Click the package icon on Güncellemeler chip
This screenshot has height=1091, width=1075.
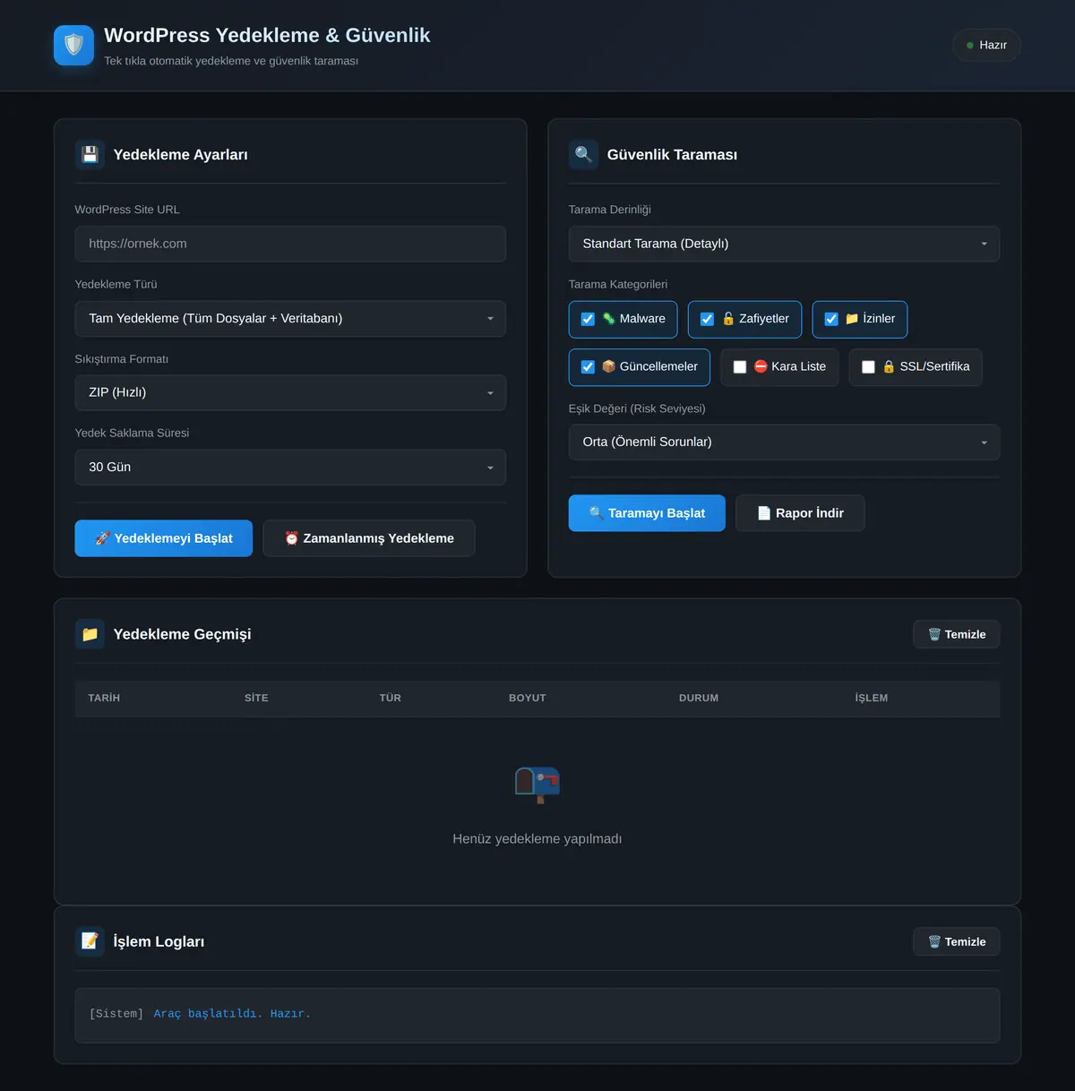(608, 366)
